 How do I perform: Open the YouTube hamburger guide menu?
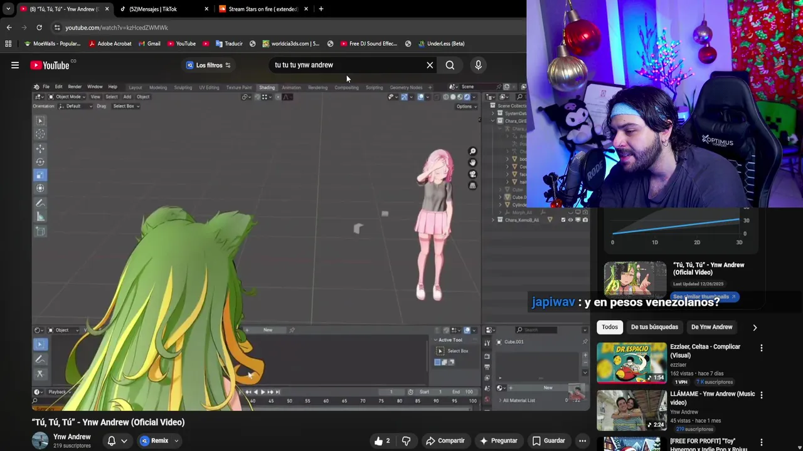coord(15,65)
